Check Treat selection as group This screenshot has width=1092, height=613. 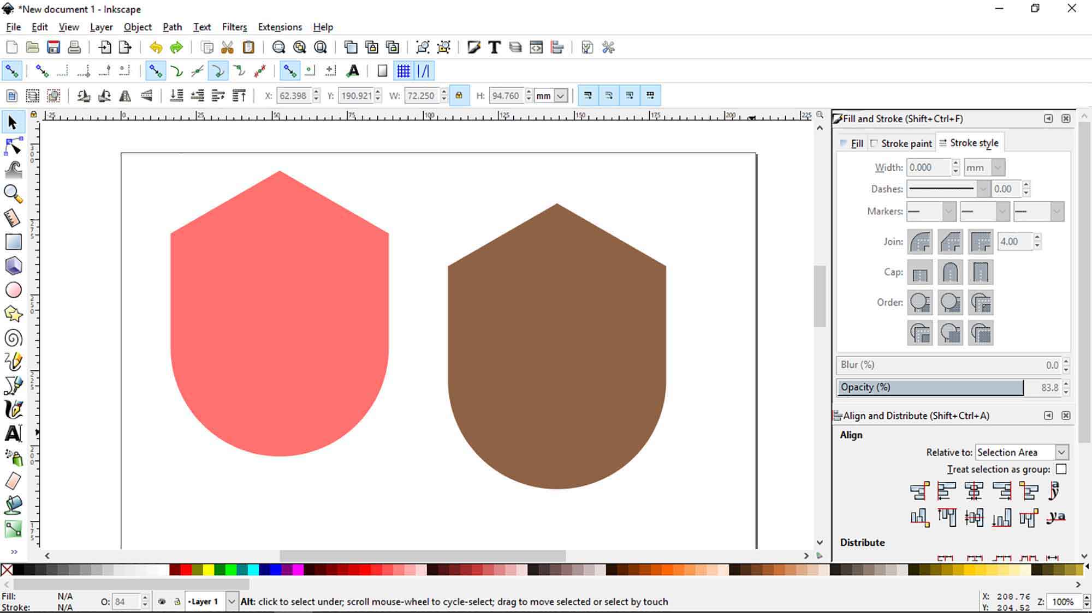(x=1061, y=469)
